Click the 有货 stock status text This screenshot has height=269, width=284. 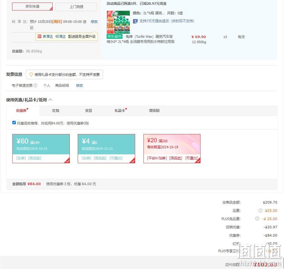[x=241, y=37]
